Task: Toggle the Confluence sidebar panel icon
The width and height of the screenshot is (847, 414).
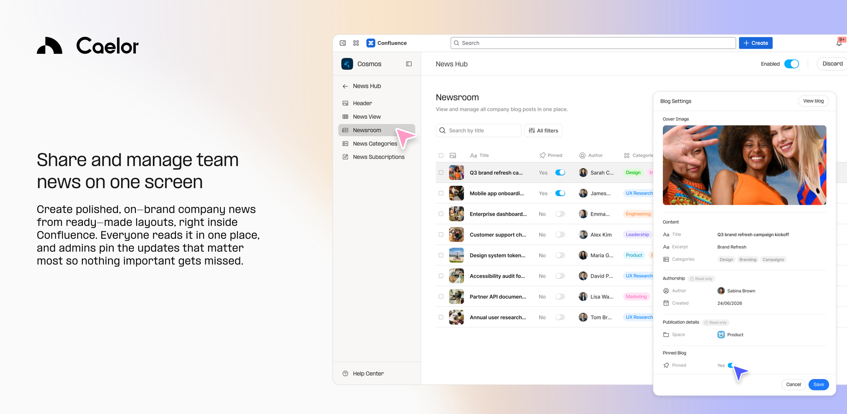Action: pos(343,43)
